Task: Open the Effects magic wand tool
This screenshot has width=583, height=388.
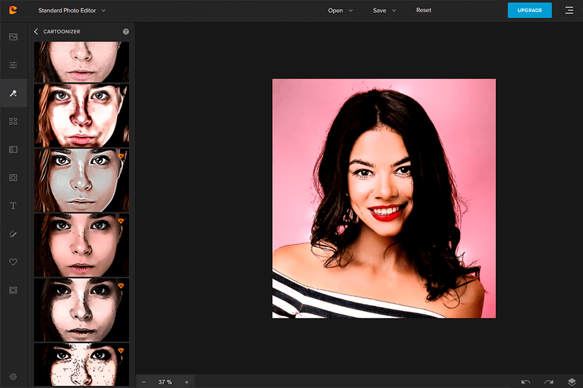Action: pyautogui.click(x=13, y=93)
